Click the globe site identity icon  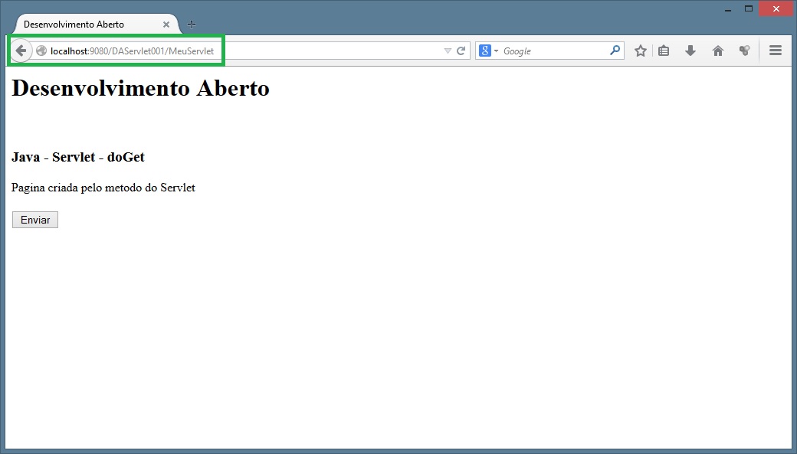(x=41, y=51)
